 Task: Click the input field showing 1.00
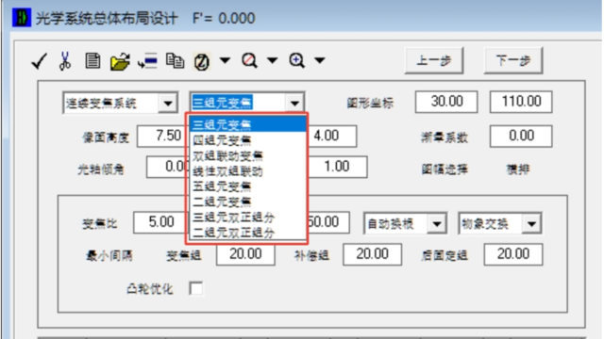(338, 167)
